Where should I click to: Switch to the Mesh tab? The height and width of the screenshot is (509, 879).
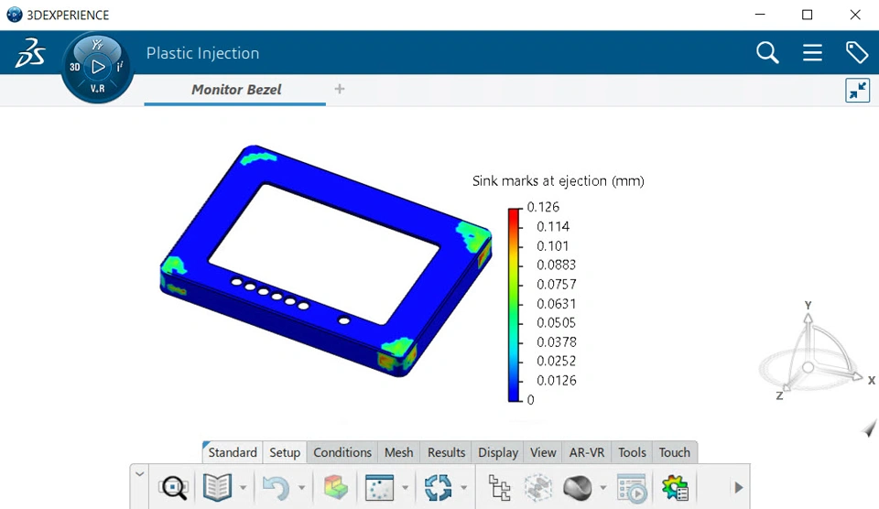[x=398, y=452]
